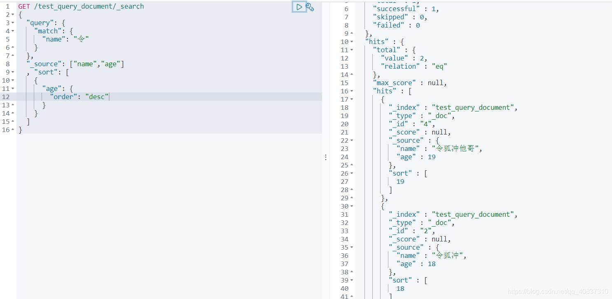Collapse response "hits" object at line 10
This screenshot has width=612, height=299.
tap(352, 42)
